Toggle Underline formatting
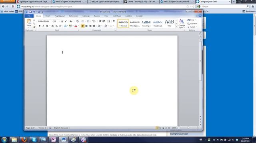256x144 pixels. pos(47,26)
